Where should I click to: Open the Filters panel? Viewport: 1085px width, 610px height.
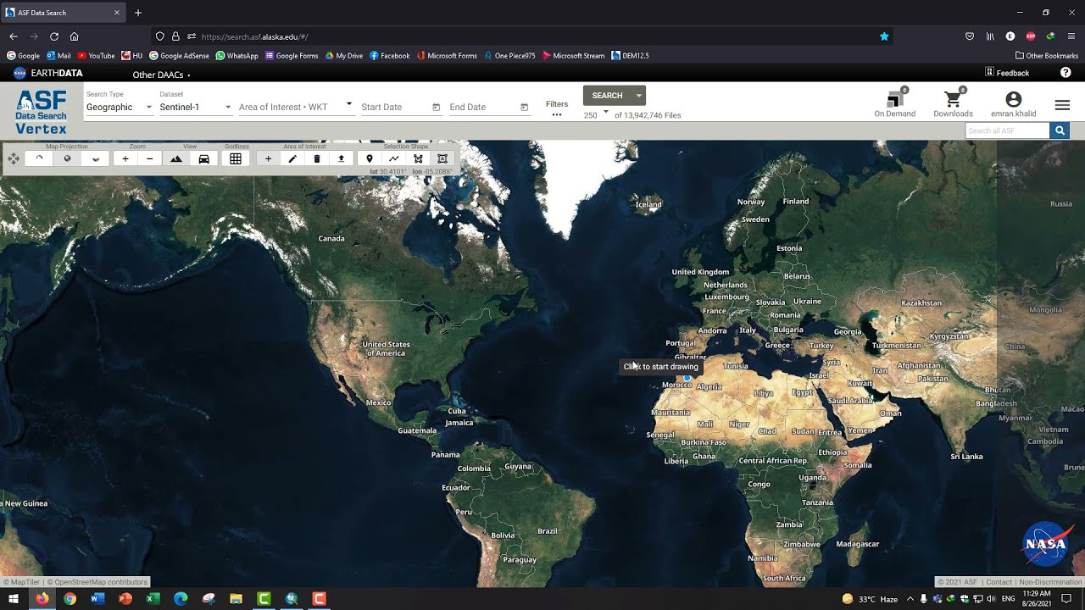point(557,108)
